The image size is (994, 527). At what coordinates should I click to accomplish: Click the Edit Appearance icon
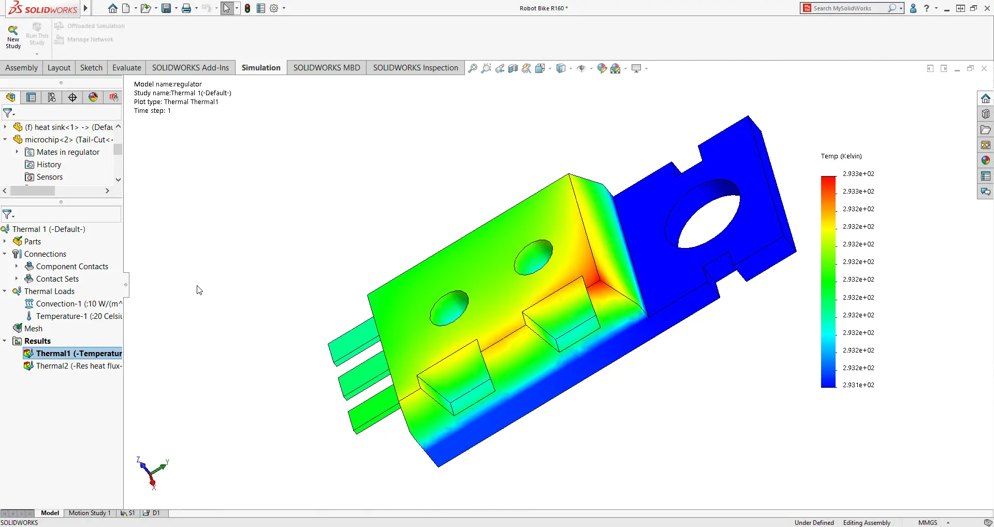[602, 68]
